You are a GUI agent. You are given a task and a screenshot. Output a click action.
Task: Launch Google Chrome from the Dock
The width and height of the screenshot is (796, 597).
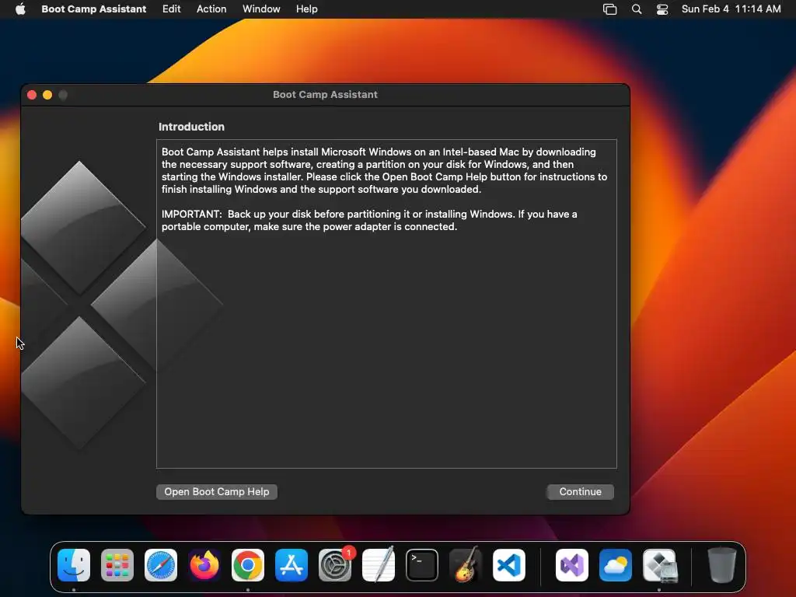point(248,565)
